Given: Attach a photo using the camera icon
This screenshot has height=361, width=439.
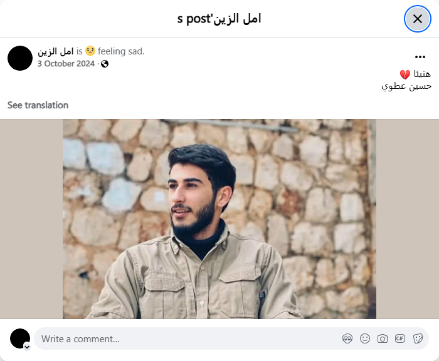Looking at the screenshot, I should [383, 338].
